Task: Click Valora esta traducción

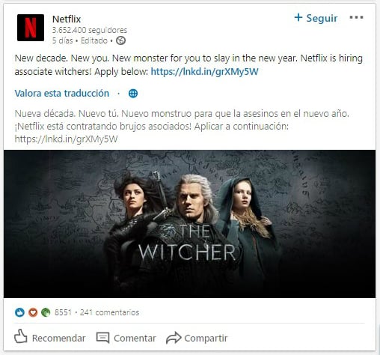Action: point(62,94)
